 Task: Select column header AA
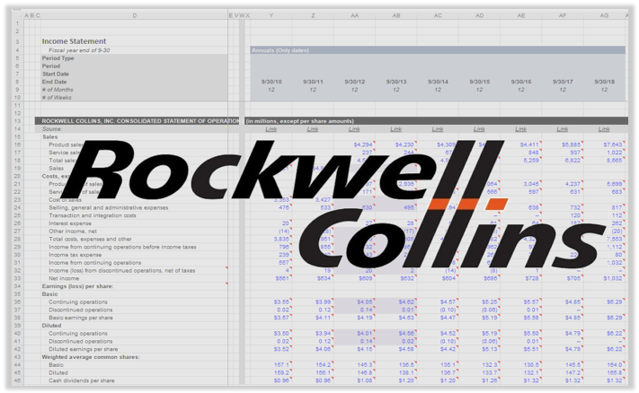[354, 15]
